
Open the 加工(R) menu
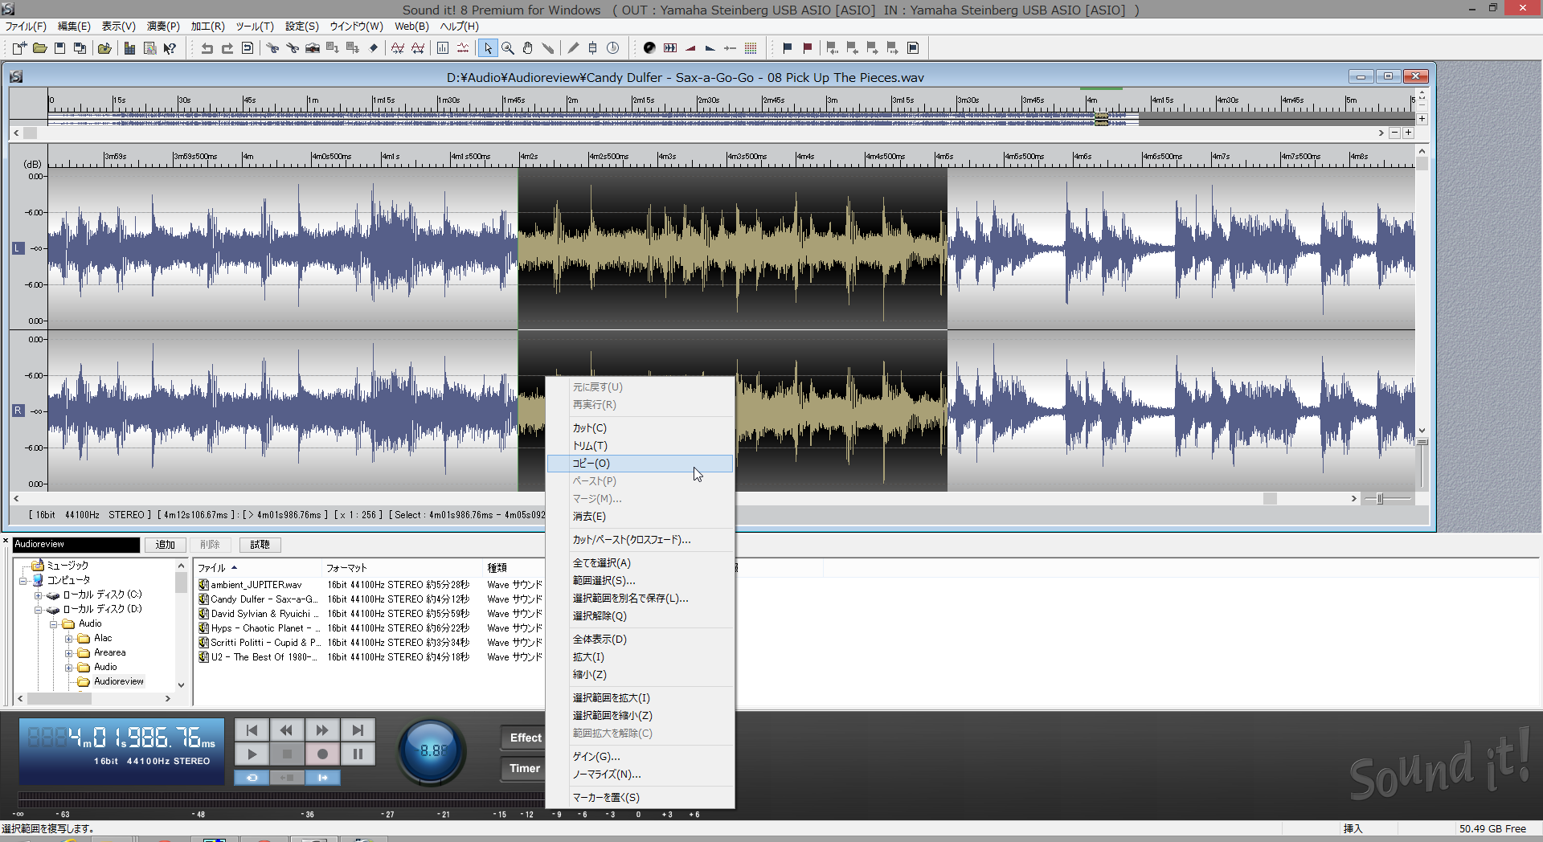pyautogui.click(x=207, y=27)
